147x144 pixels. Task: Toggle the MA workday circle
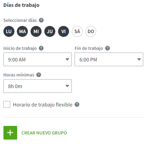tap(22, 31)
